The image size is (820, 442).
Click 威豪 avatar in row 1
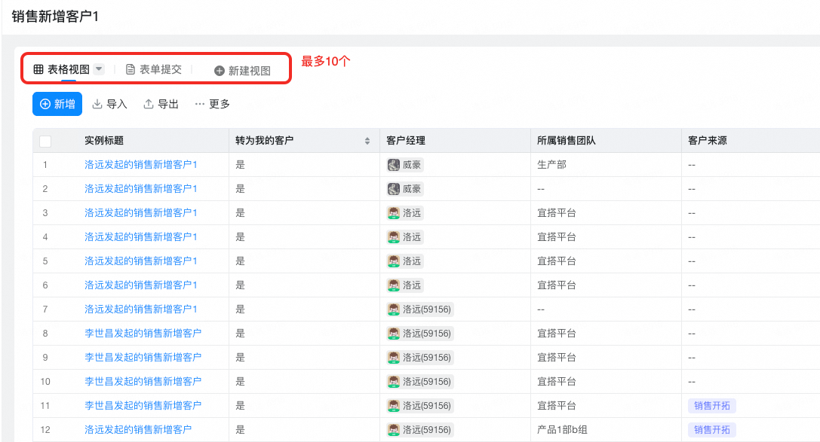(x=393, y=165)
